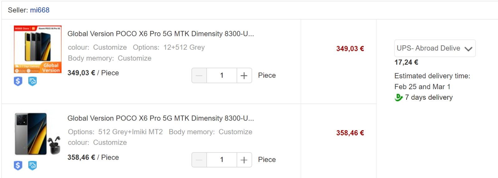
Task: Increase quantity of the 349,03 € item
Action: tap(244, 75)
